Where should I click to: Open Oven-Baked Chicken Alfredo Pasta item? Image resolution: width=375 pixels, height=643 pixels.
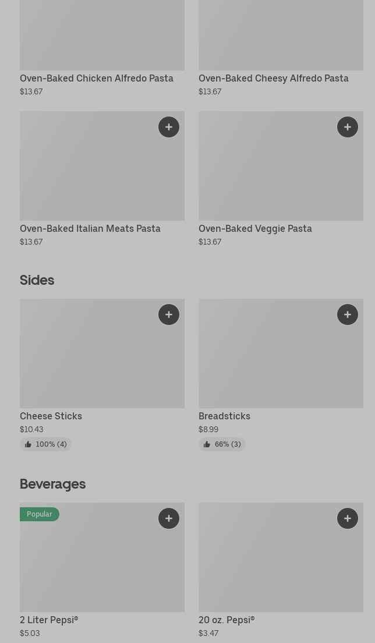(97, 78)
